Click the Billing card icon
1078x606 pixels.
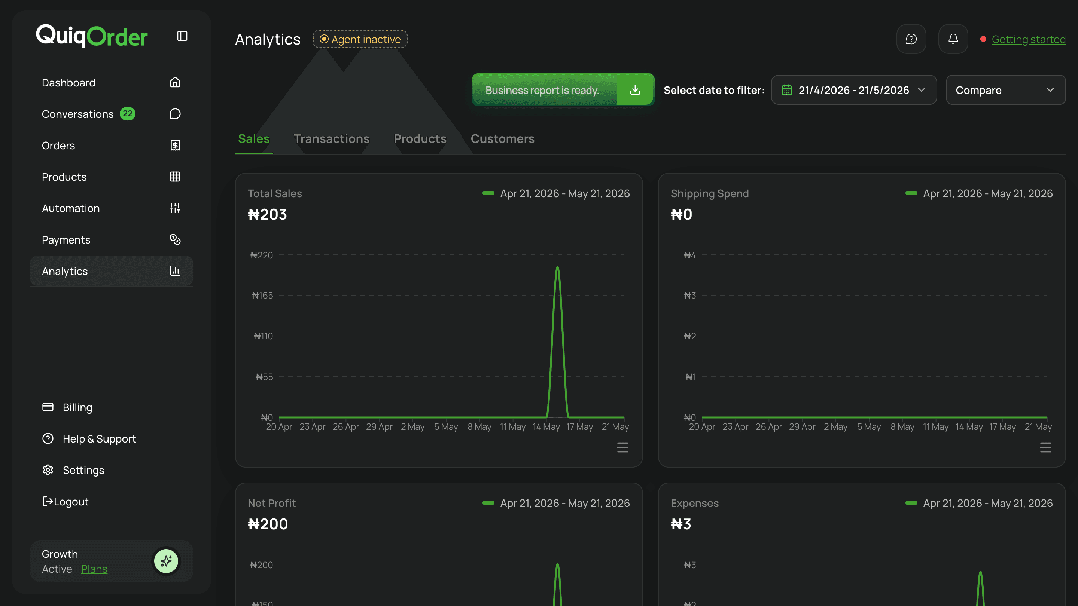pos(48,407)
